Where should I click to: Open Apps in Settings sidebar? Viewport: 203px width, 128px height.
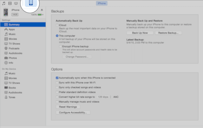click(23, 29)
